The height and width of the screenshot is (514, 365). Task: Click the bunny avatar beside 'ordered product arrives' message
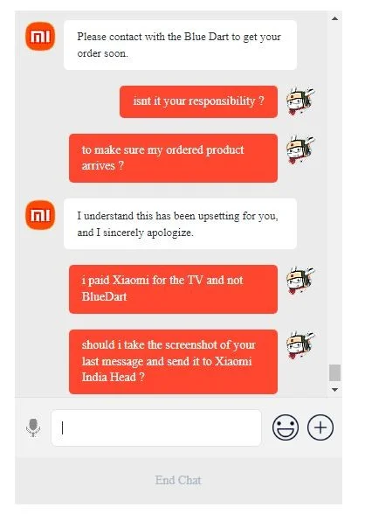pos(300,150)
